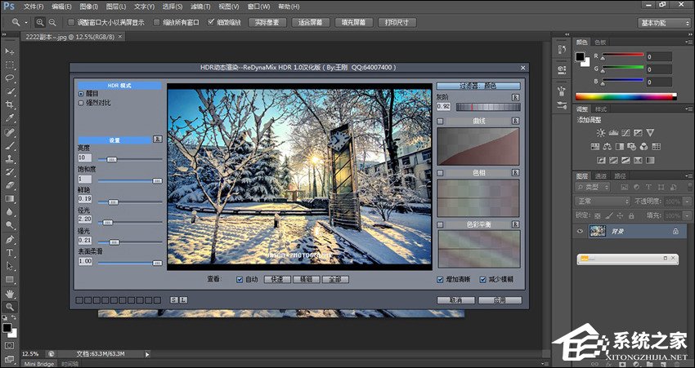Image resolution: width=695 pixels, height=368 pixels.
Task: Select the Move tool in the toolbox
Action: [x=10, y=51]
